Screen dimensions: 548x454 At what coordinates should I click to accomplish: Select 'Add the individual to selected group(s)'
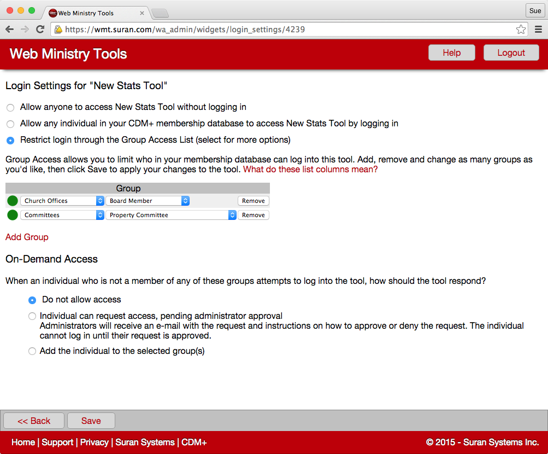click(32, 351)
